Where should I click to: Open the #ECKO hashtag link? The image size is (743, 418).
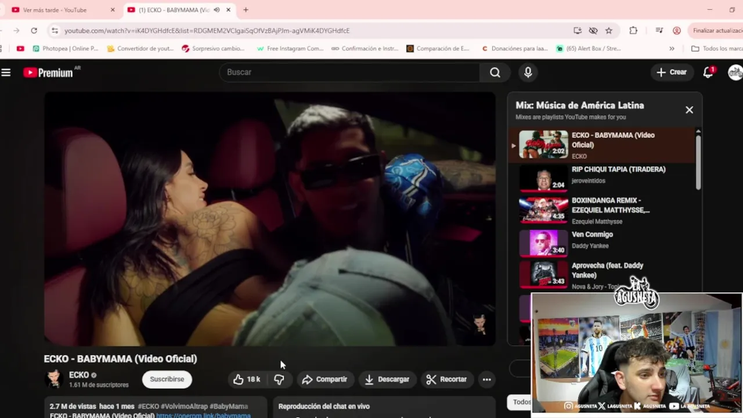pos(149,406)
